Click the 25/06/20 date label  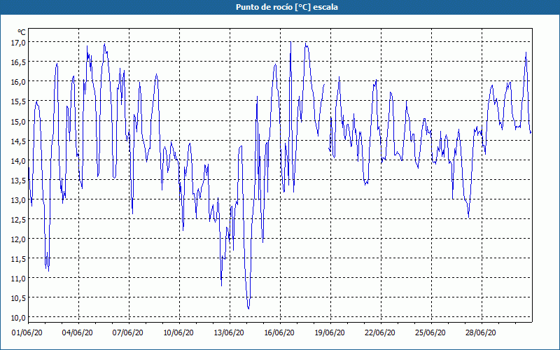click(430, 332)
